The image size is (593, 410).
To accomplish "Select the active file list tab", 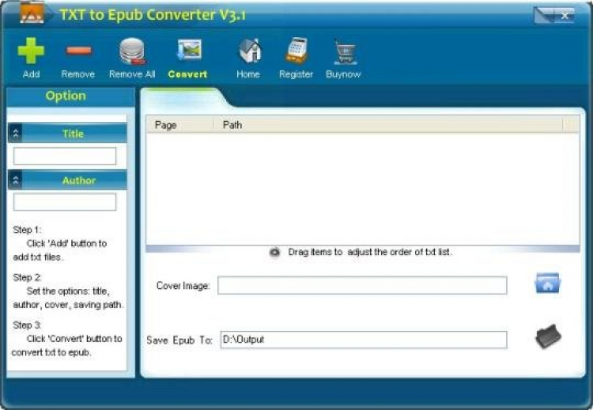I will [183, 97].
